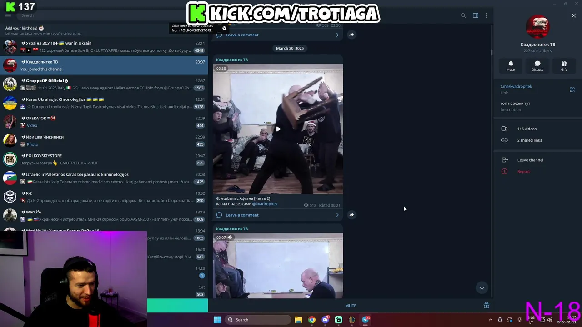Select the Квадропитек ТВ chat in list

pyautogui.click(x=104, y=65)
